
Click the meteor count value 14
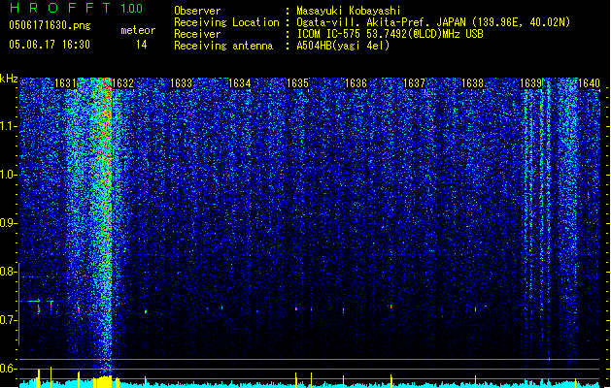pos(142,45)
